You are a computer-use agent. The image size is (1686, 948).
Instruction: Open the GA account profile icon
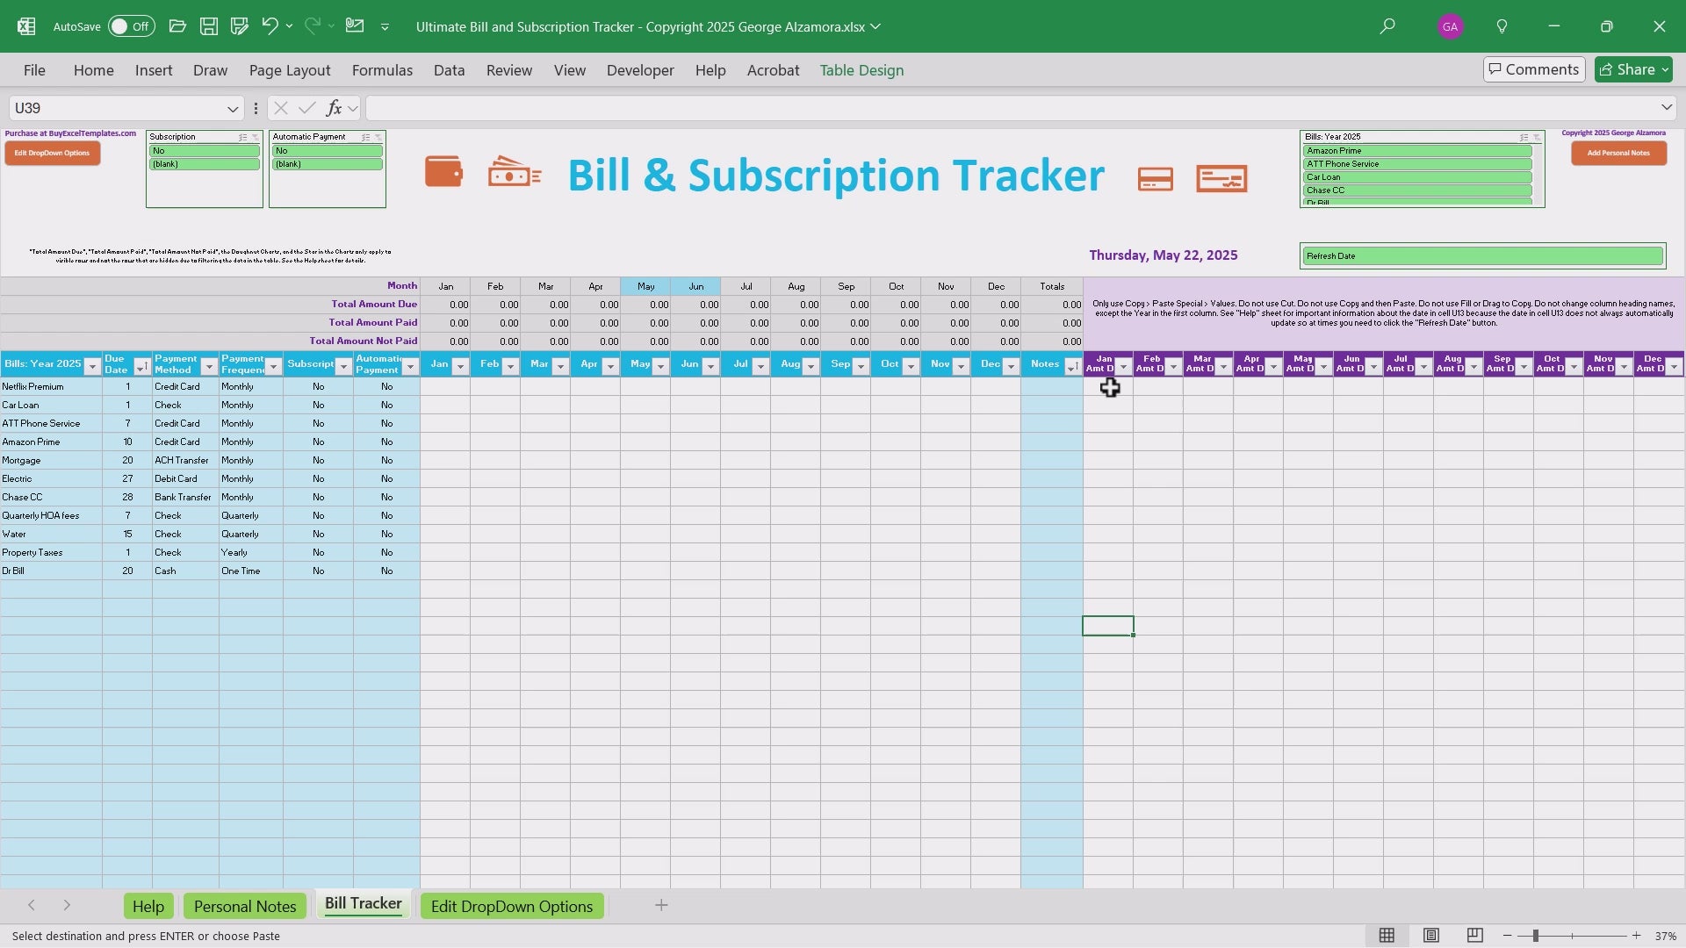(x=1450, y=26)
